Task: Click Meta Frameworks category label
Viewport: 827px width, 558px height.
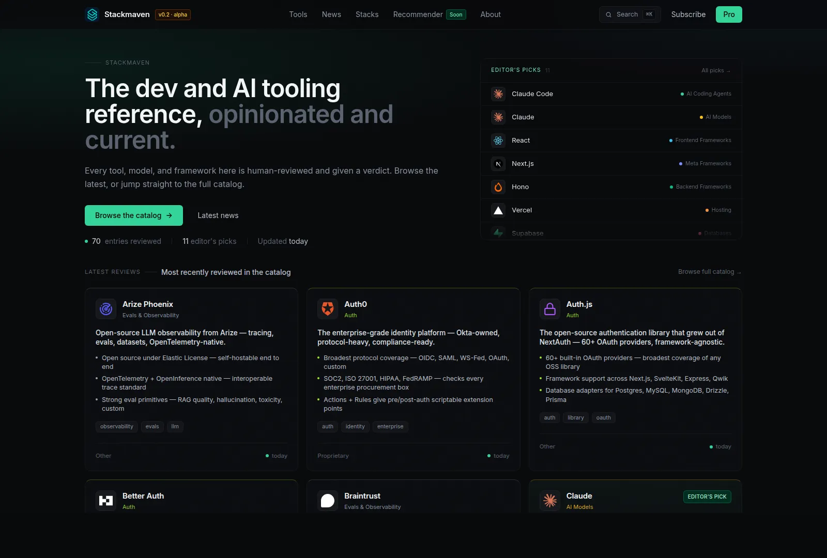Action: pyautogui.click(x=708, y=164)
